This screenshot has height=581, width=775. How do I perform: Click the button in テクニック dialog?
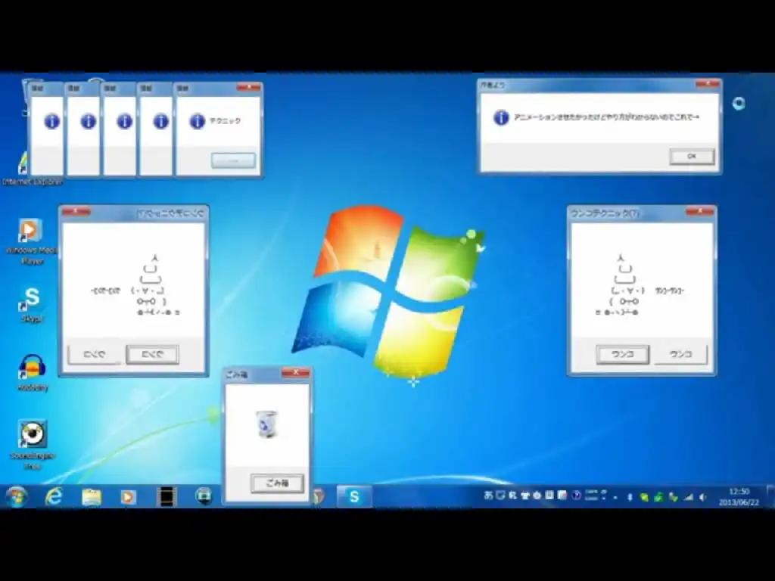(233, 160)
